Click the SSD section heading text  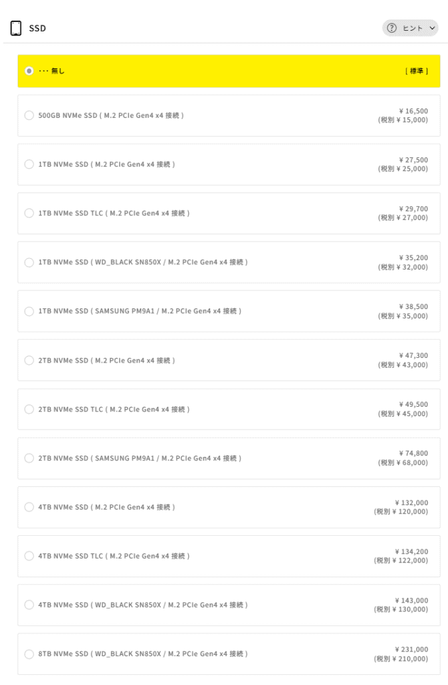[37, 28]
